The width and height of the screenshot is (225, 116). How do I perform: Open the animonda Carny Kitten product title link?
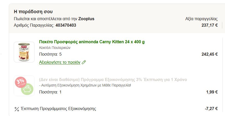92,42
